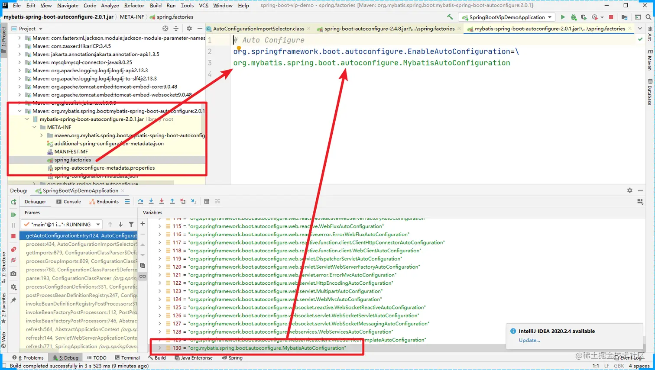Open Project panel settings gear

[x=189, y=29]
